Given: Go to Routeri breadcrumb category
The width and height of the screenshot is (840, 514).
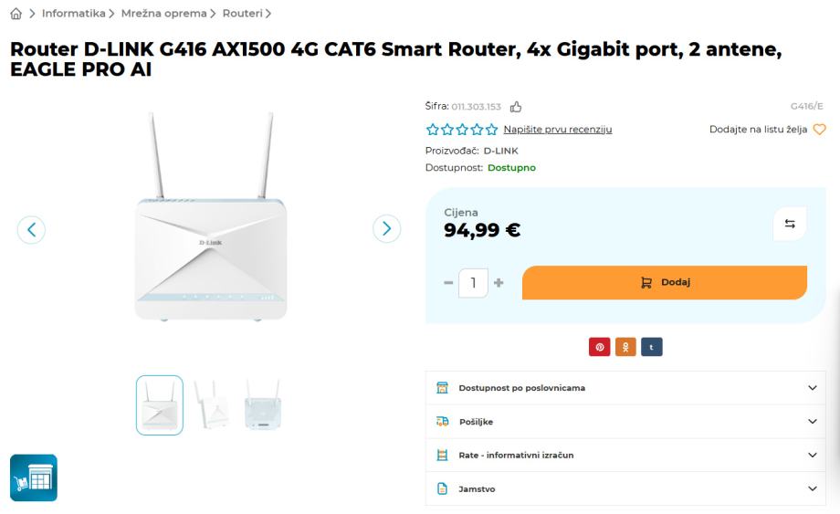Looking at the screenshot, I should click(x=242, y=14).
